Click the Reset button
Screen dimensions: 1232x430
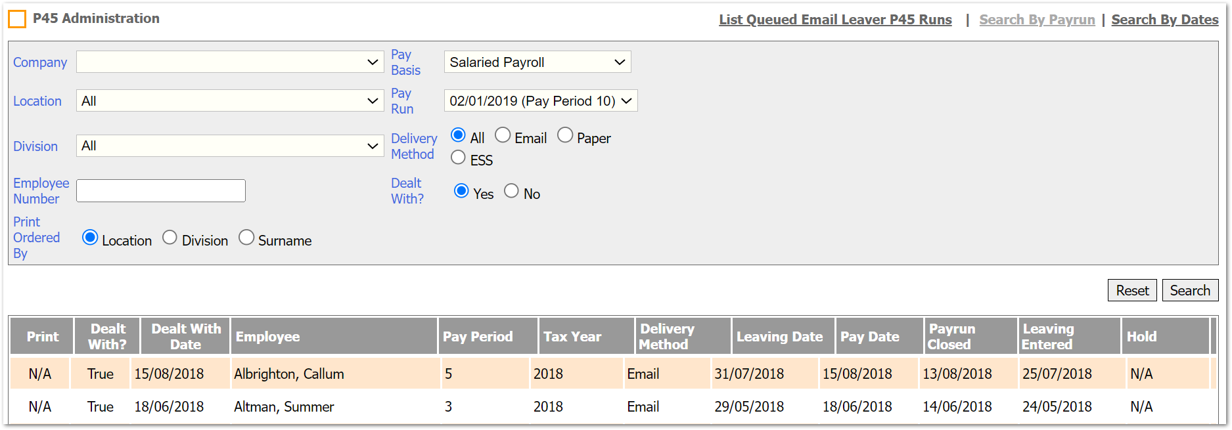click(x=1132, y=290)
